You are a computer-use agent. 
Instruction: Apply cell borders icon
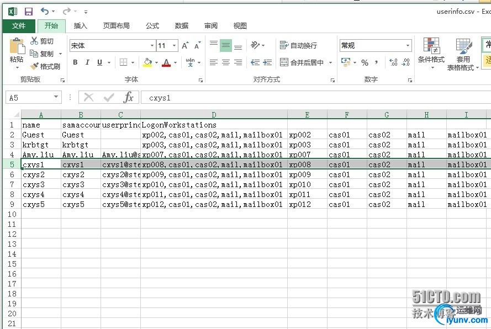tap(123, 62)
